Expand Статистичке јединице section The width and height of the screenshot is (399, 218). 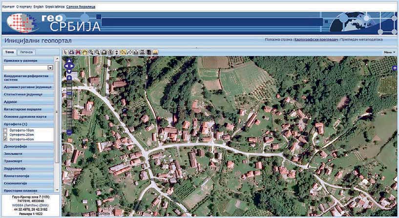(28, 94)
